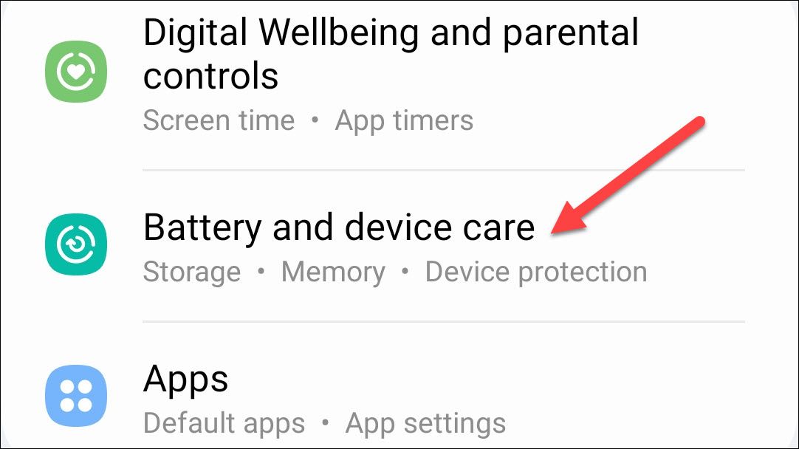The image size is (799, 449).
Task: Open the blue four-dot Apps icon
Action: pos(76,396)
